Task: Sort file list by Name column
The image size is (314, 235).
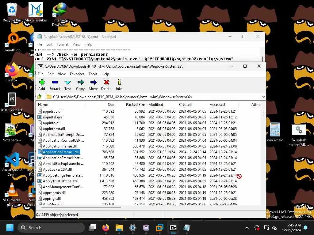Action: (61, 105)
